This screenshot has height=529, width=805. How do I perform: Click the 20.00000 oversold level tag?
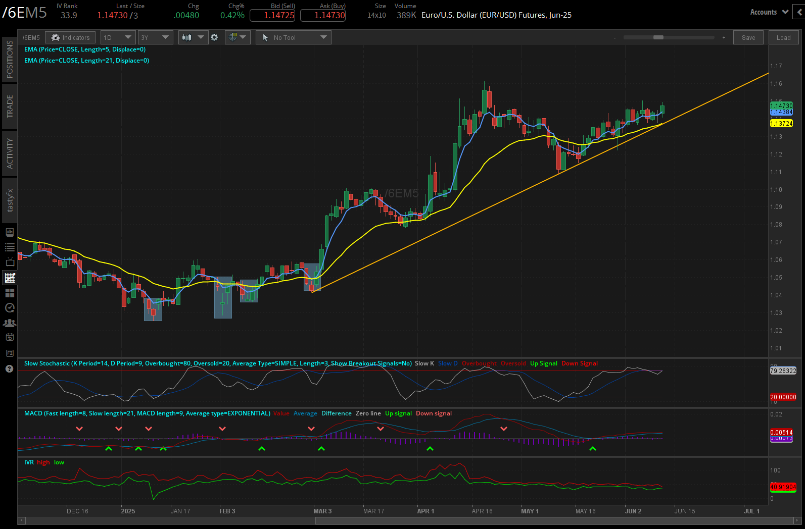[x=783, y=397]
